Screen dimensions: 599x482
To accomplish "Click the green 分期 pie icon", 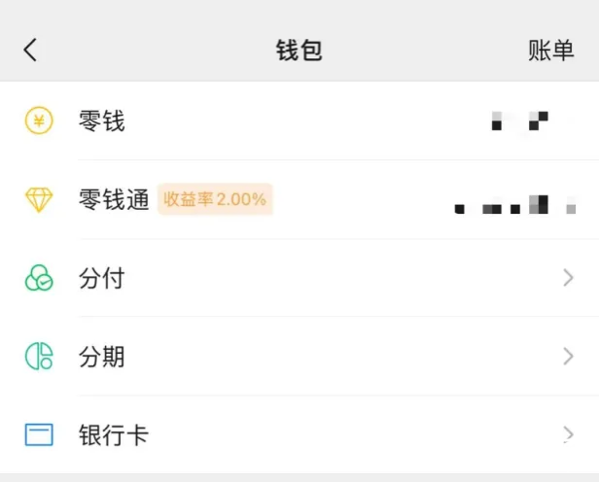I will click(39, 356).
